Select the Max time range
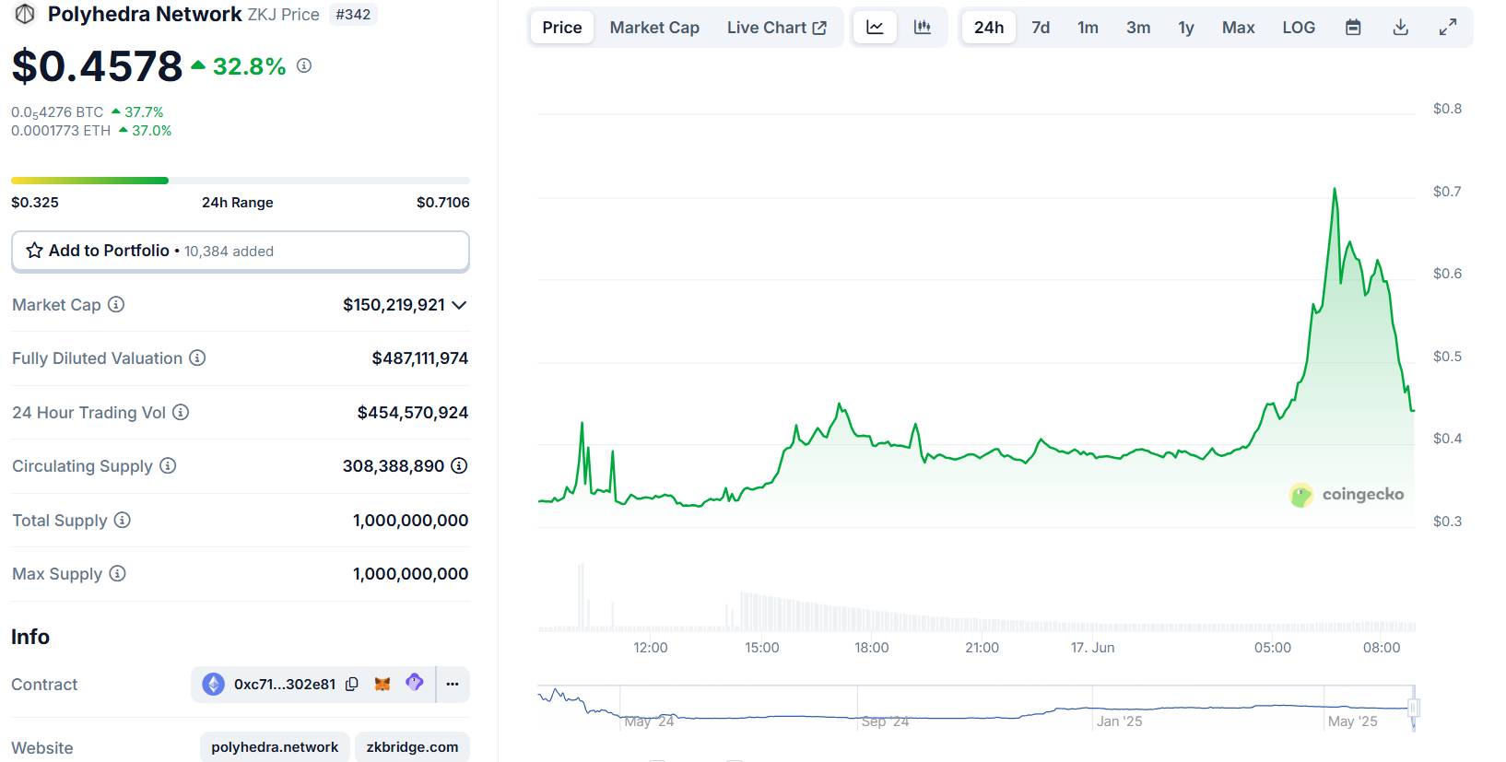This screenshot has width=1506, height=762. pyautogui.click(x=1238, y=28)
